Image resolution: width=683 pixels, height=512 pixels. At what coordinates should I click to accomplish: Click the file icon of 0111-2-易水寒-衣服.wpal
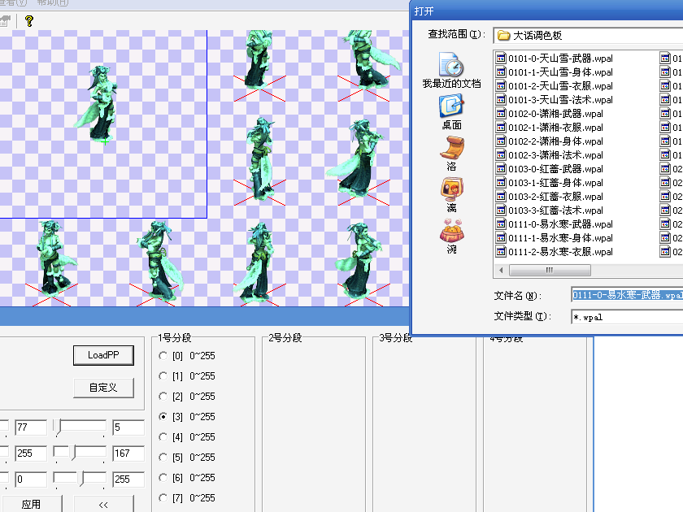[501, 252]
